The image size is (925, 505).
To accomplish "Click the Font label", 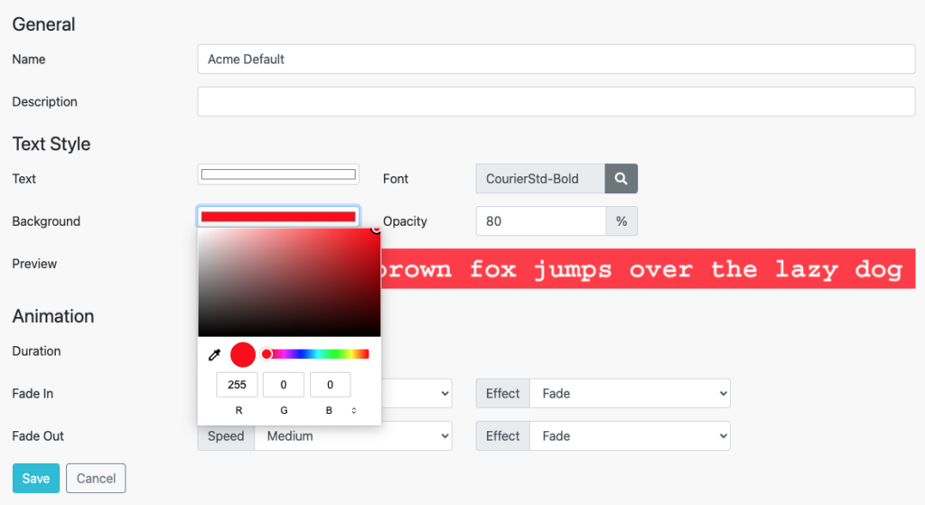I will [x=396, y=179].
